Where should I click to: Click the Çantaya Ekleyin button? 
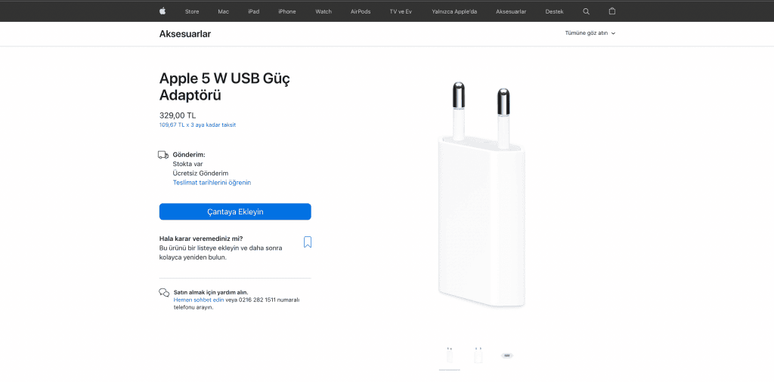[x=235, y=211]
